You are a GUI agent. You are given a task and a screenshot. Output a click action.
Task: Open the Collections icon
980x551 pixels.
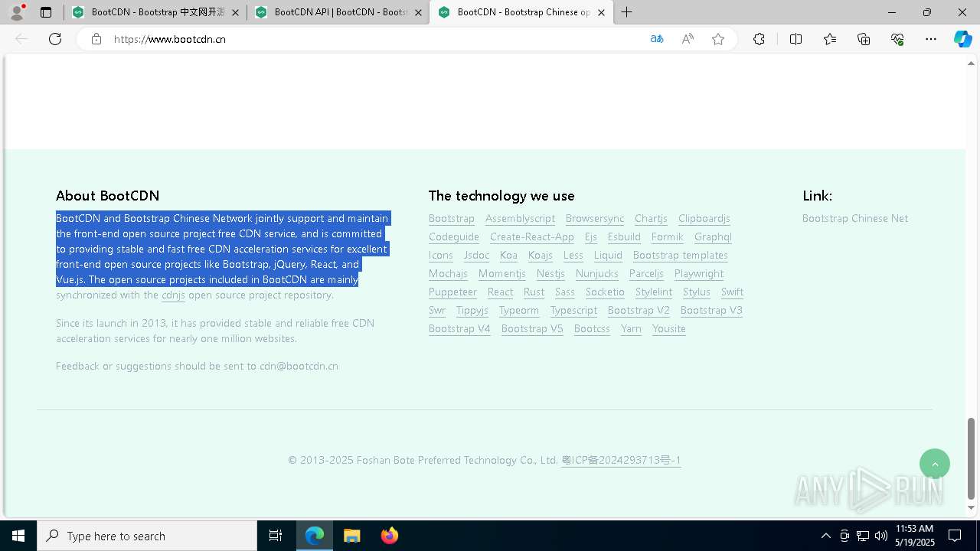point(864,39)
